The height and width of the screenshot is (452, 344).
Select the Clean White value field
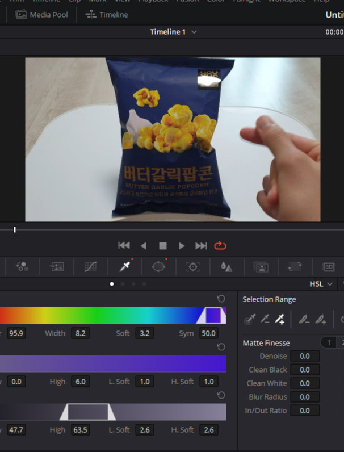305,383
